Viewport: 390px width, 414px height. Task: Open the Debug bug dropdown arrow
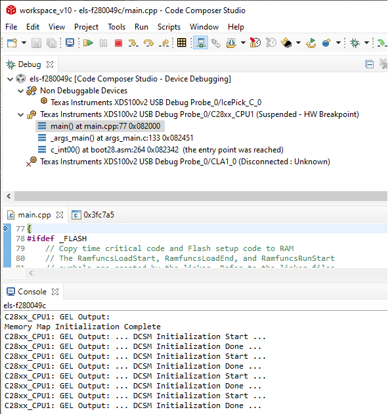tap(366, 43)
